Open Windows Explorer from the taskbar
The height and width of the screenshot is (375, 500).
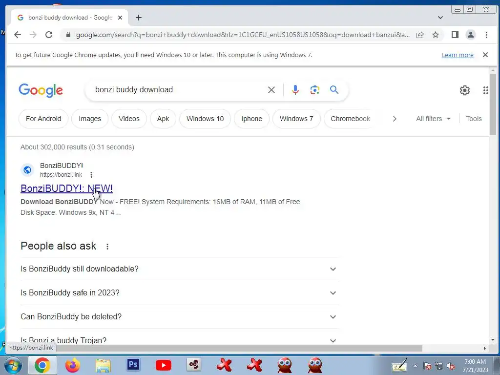pos(103,365)
